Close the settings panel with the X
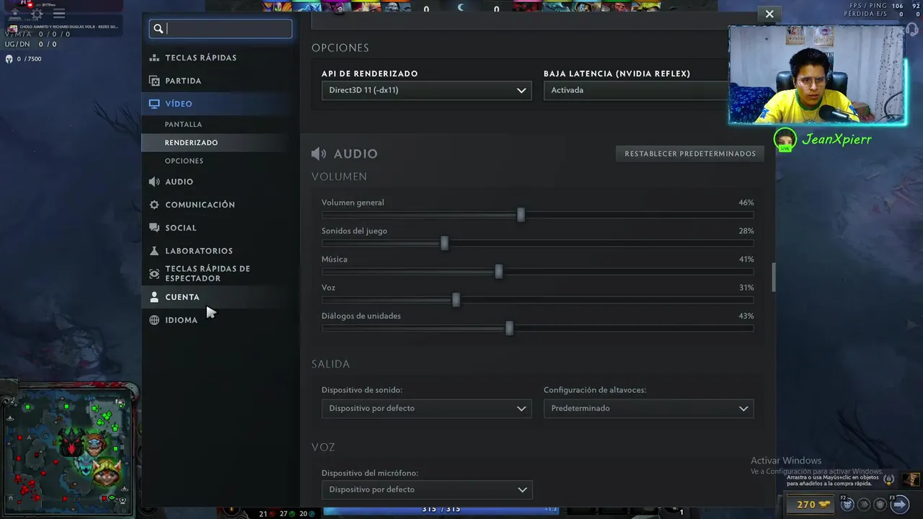Screen dimensions: 923x519 (x=769, y=14)
